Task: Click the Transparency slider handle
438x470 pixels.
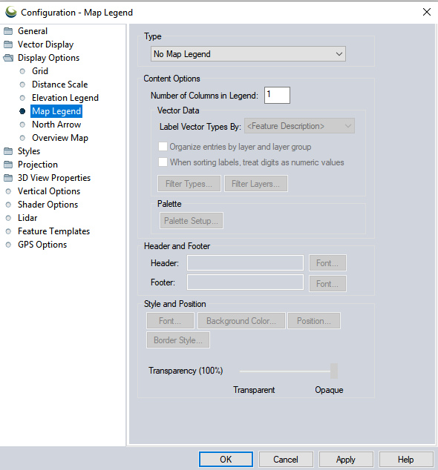Action: (334, 371)
